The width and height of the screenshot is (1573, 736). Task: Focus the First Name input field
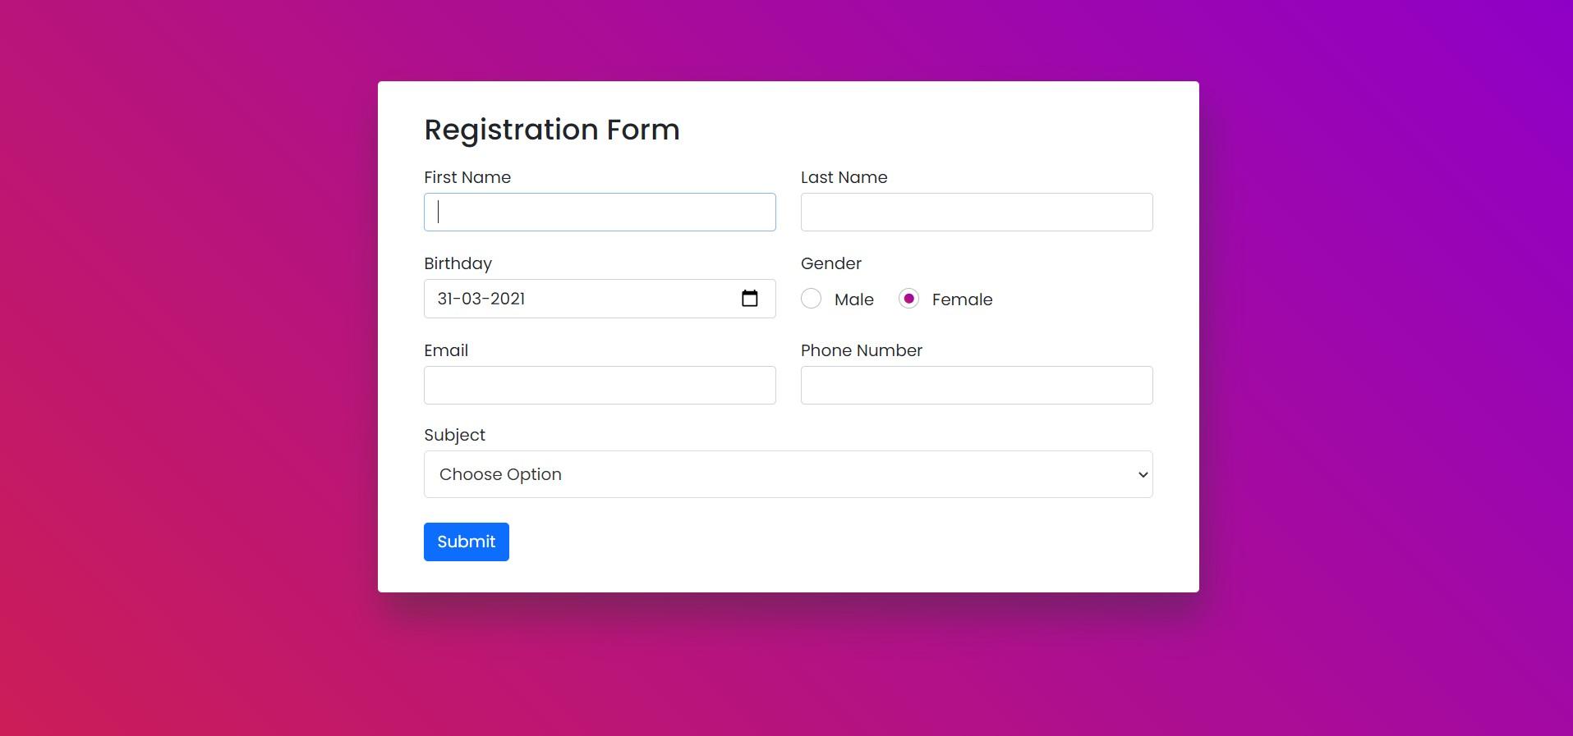(599, 212)
